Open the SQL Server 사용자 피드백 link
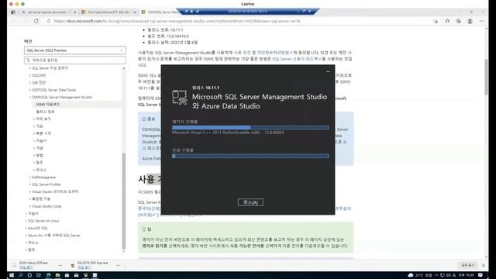 pos(296,59)
